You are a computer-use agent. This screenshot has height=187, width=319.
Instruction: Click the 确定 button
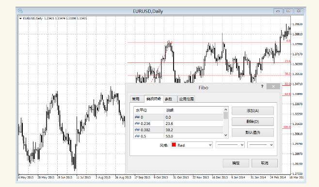pyautogui.click(x=236, y=163)
